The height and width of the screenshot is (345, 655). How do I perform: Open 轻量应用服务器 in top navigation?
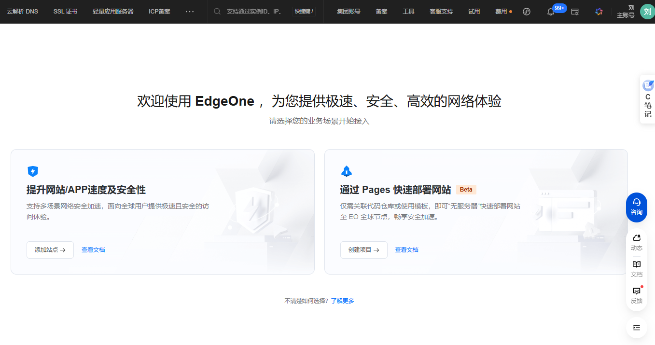tap(113, 12)
